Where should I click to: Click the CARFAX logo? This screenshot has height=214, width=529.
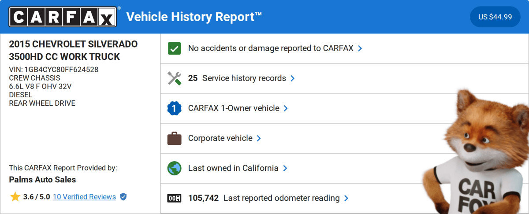point(63,17)
